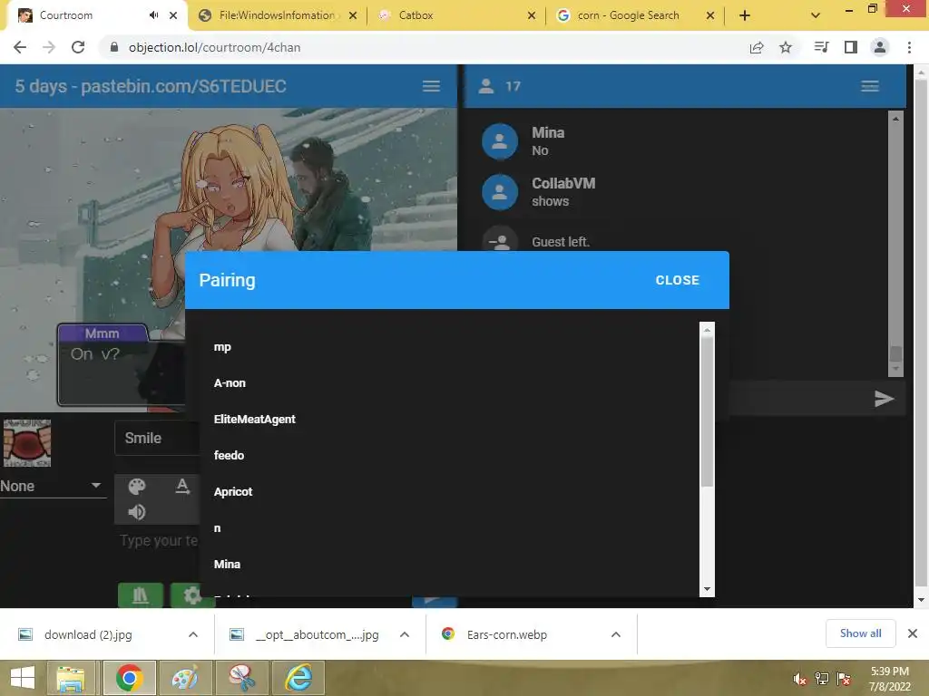Open the Chrome profile icon
Viewport: 929px width, 696px height.
point(880,47)
